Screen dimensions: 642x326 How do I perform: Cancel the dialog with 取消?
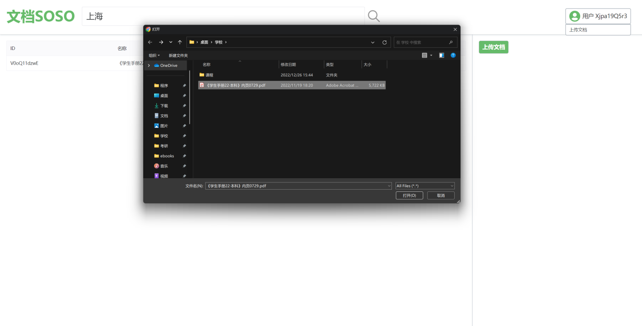click(x=441, y=196)
